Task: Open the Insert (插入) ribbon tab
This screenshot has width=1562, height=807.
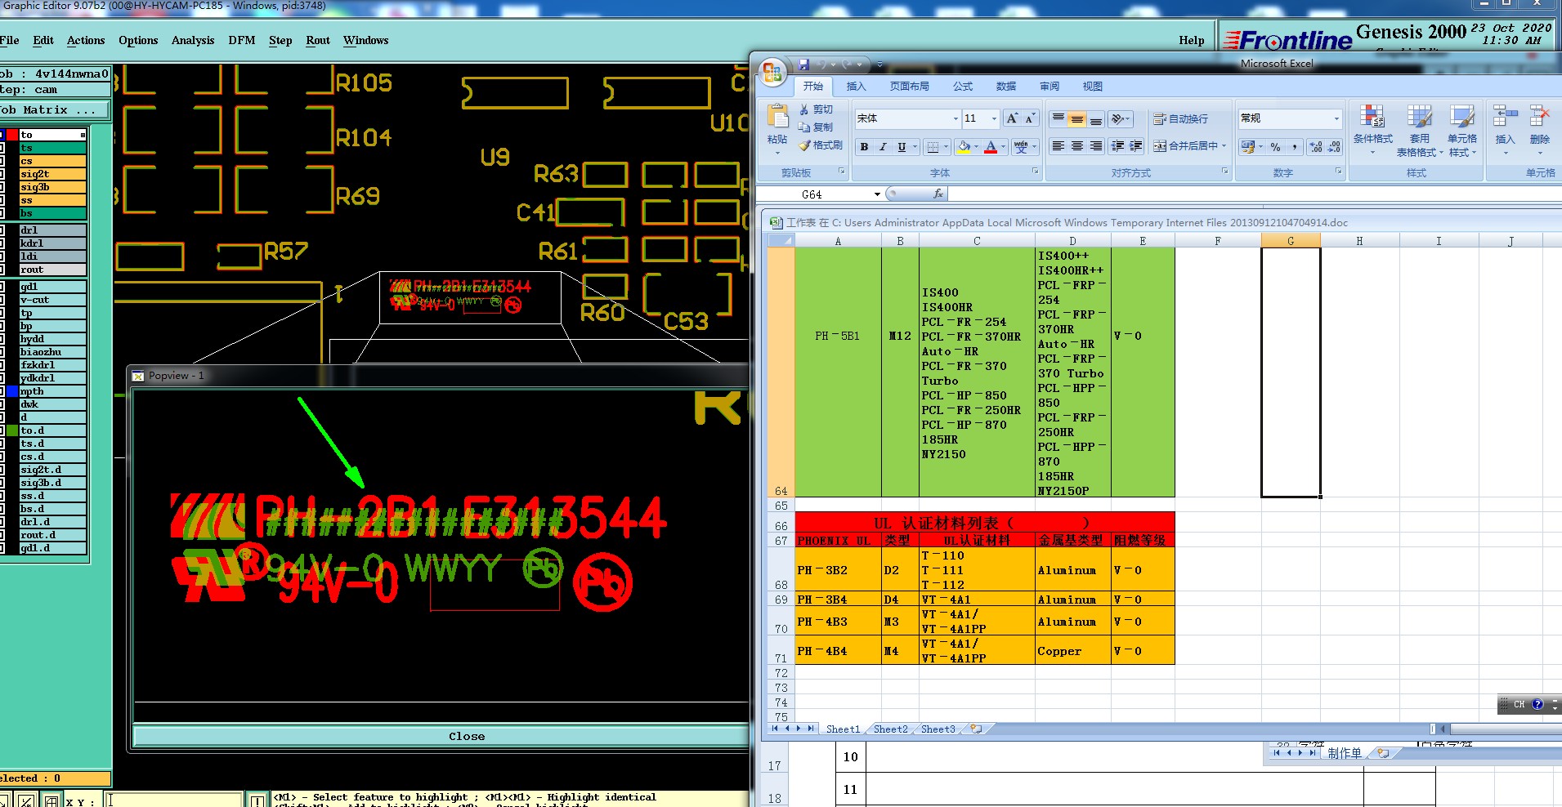Action: 856,86
